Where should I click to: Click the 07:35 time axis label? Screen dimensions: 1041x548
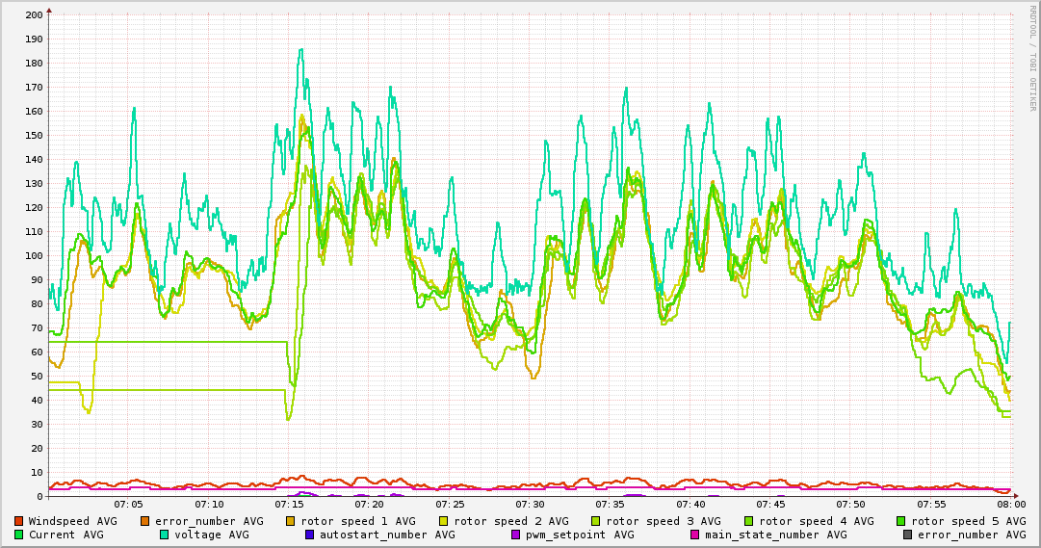coord(611,505)
